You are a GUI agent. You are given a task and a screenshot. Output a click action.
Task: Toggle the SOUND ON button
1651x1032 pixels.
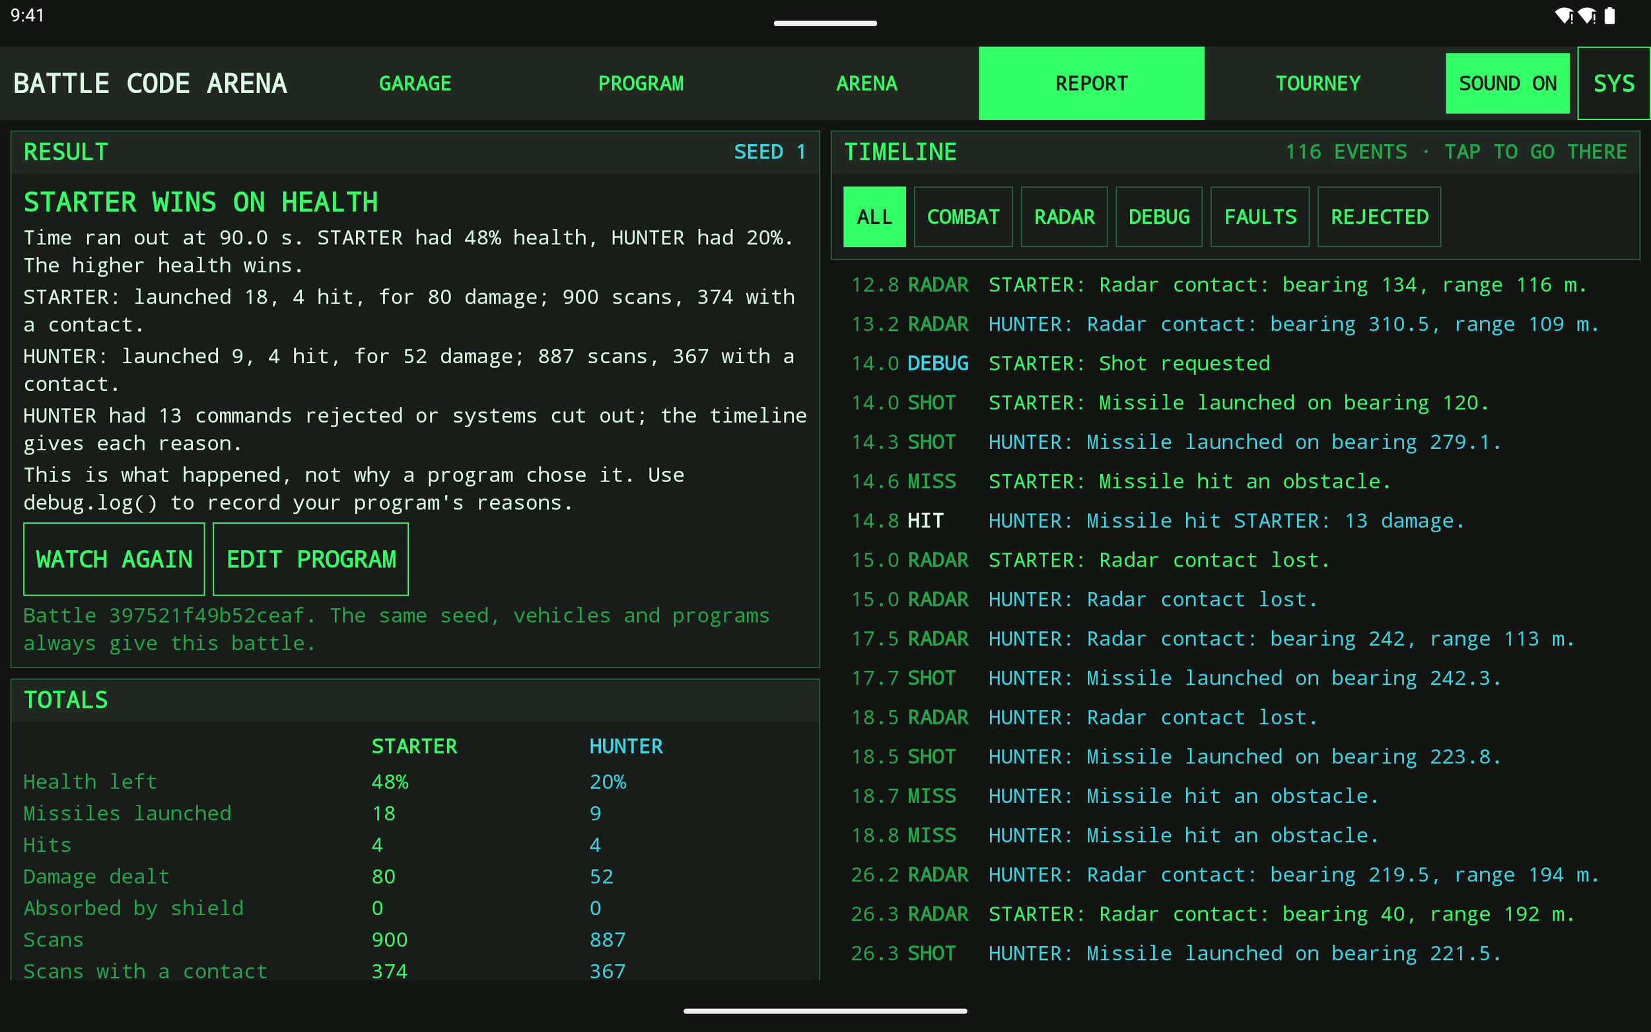point(1507,83)
